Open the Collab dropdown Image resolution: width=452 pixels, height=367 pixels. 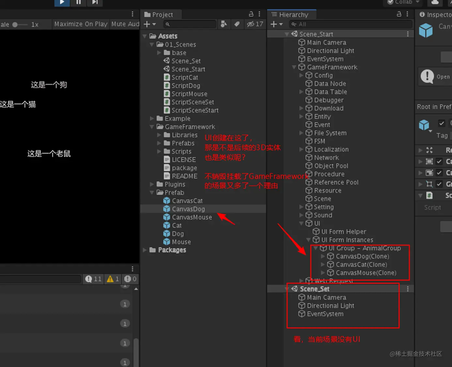point(403,2)
